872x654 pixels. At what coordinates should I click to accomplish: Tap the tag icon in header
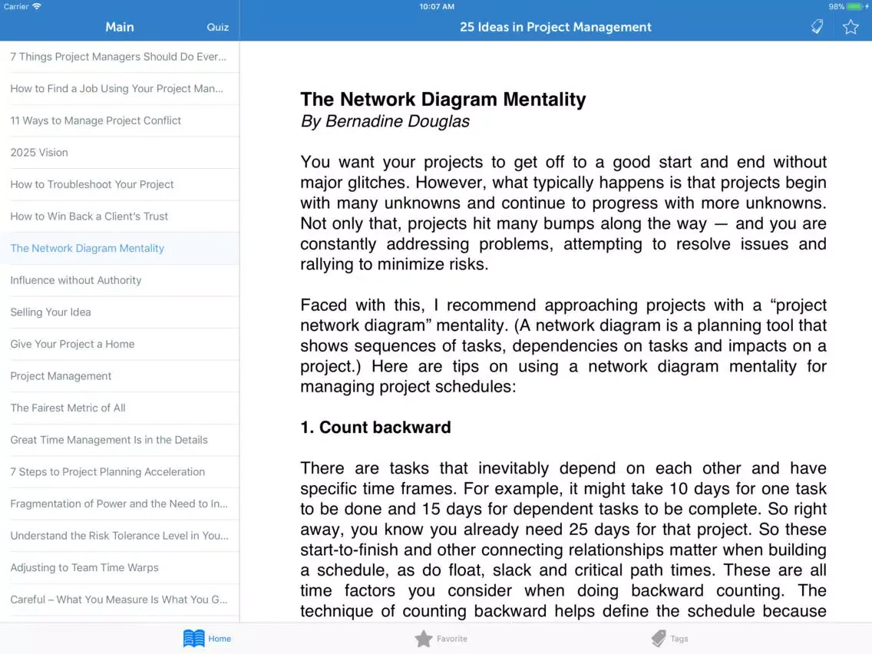click(x=817, y=27)
